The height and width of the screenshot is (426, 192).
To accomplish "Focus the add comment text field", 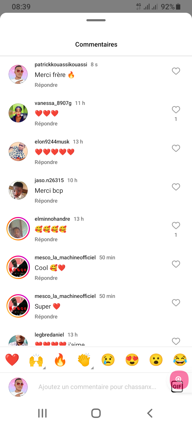I will click(x=97, y=387).
